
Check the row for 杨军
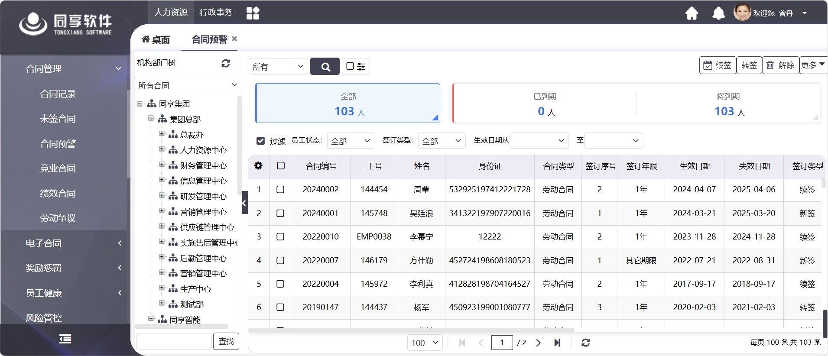coord(280,307)
